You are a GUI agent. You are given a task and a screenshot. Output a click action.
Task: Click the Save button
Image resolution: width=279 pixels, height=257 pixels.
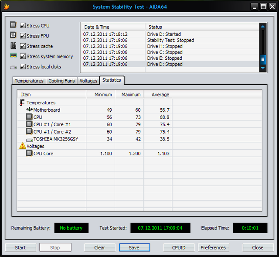[x=134, y=247]
